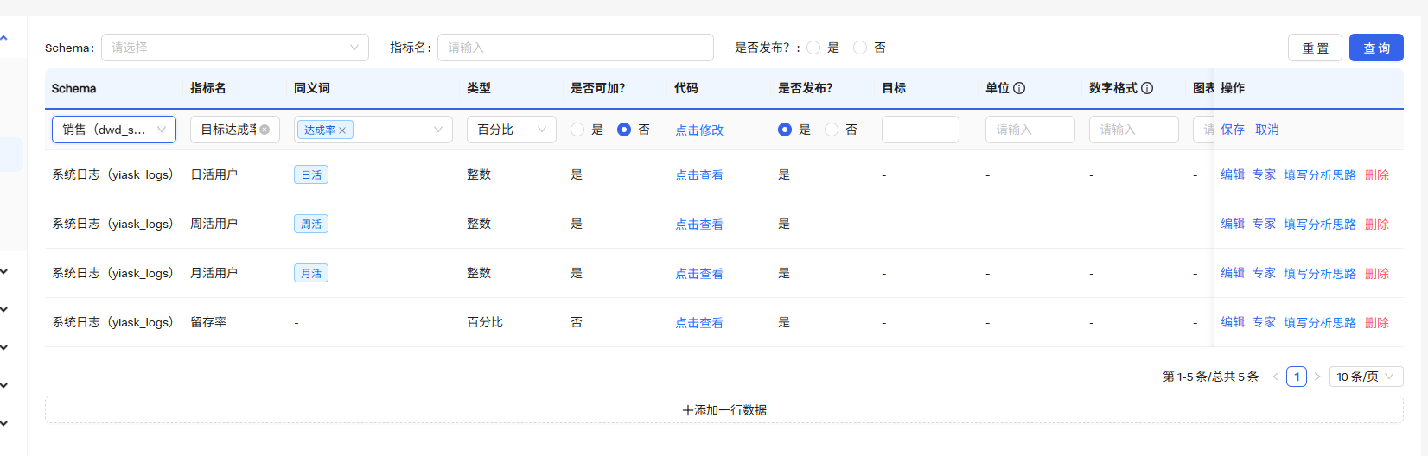The image size is (1428, 456).
Task: Click the 月活 synonym tag
Action: coord(311,274)
